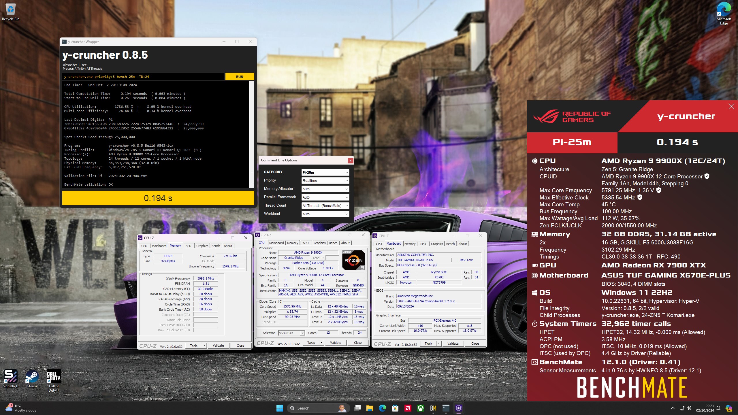Switch to SPD tab in Memory-tab CPU-Z
The image size is (738, 415).
[188, 246]
